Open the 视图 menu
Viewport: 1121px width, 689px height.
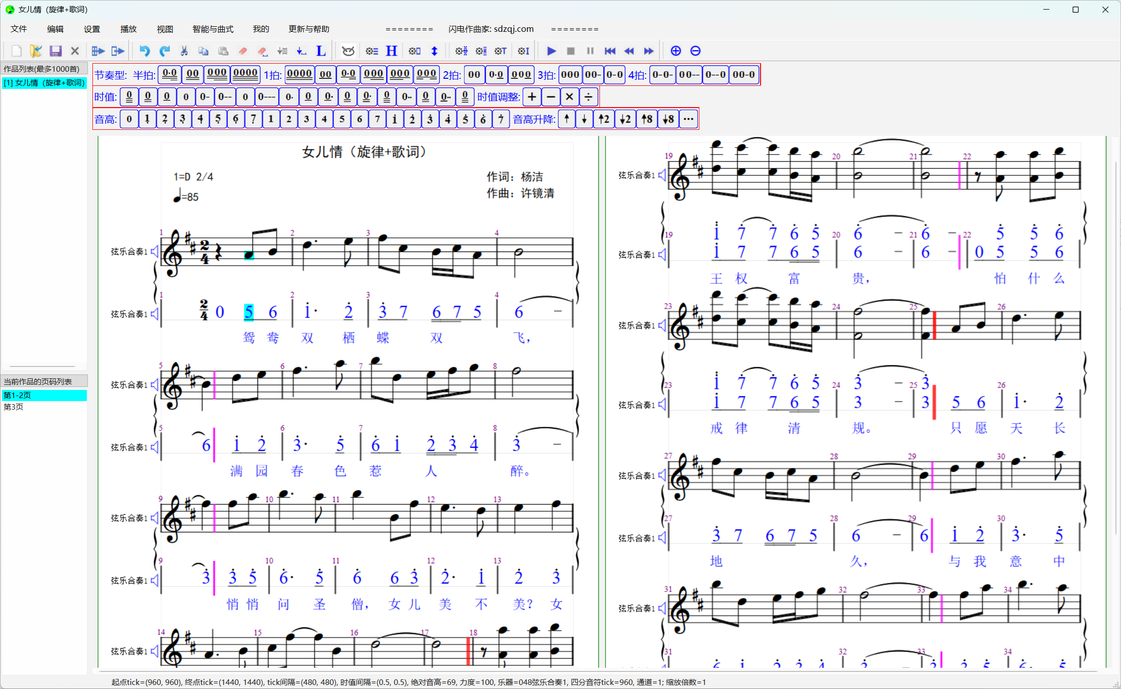point(165,29)
